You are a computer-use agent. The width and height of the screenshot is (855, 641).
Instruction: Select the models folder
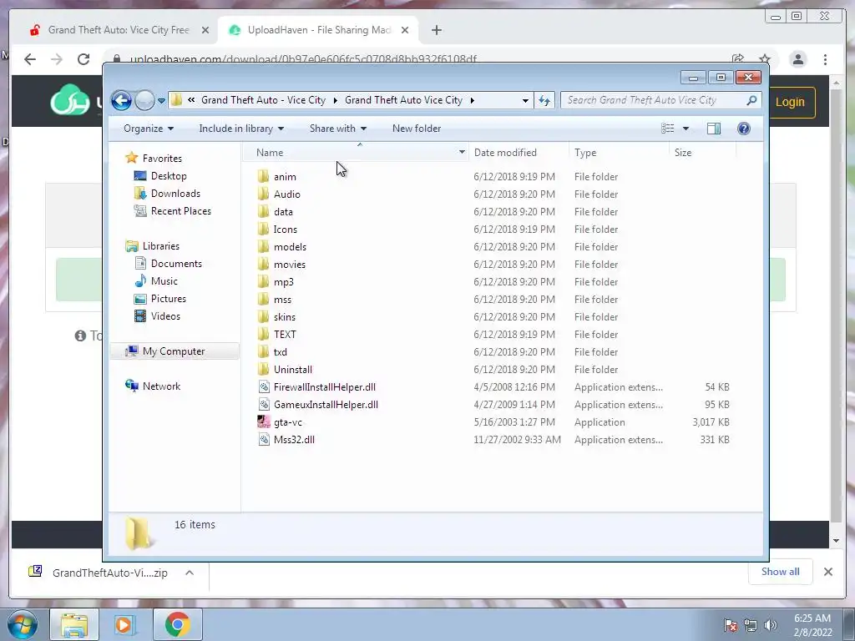[290, 247]
